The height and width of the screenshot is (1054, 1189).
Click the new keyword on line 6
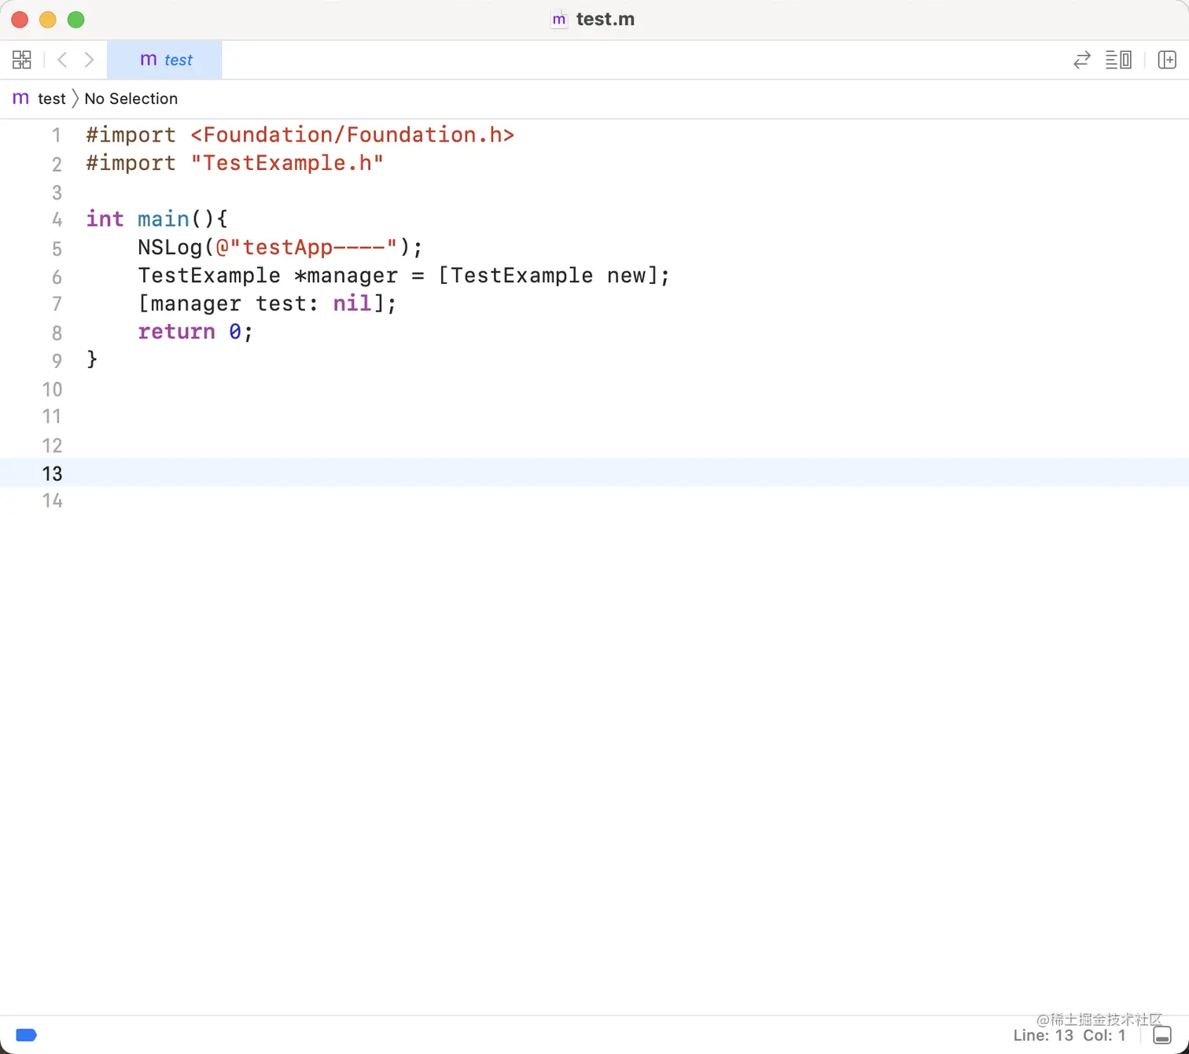pyautogui.click(x=626, y=275)
